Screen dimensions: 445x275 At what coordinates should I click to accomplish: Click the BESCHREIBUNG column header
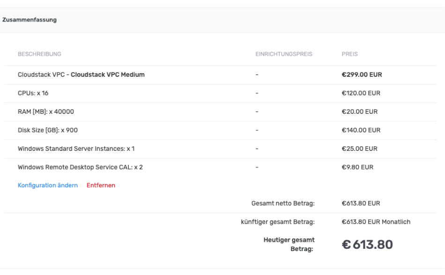(x=39, y=54)
